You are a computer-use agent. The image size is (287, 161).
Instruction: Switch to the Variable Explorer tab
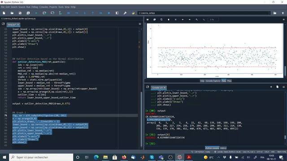point(213,80)
